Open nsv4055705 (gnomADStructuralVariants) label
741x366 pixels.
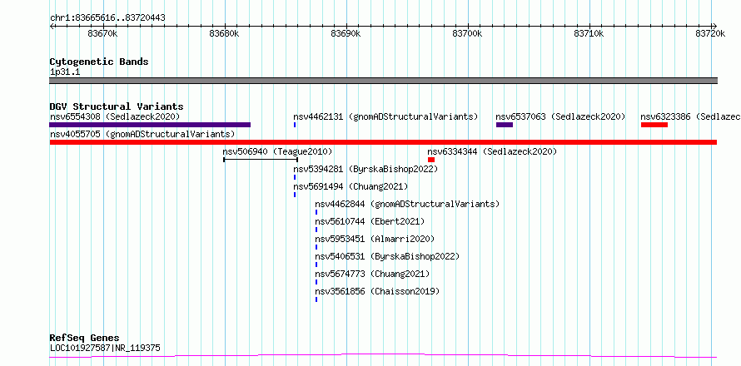point(142,134)
